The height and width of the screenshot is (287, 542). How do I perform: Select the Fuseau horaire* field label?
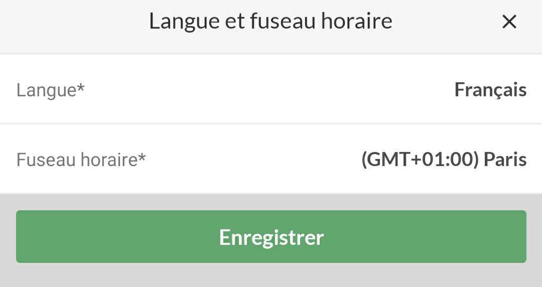[81, 160]
